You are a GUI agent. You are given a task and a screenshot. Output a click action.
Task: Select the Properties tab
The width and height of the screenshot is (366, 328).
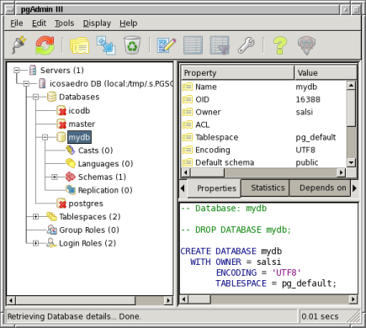pyautogui.click(x=215, y=188)
